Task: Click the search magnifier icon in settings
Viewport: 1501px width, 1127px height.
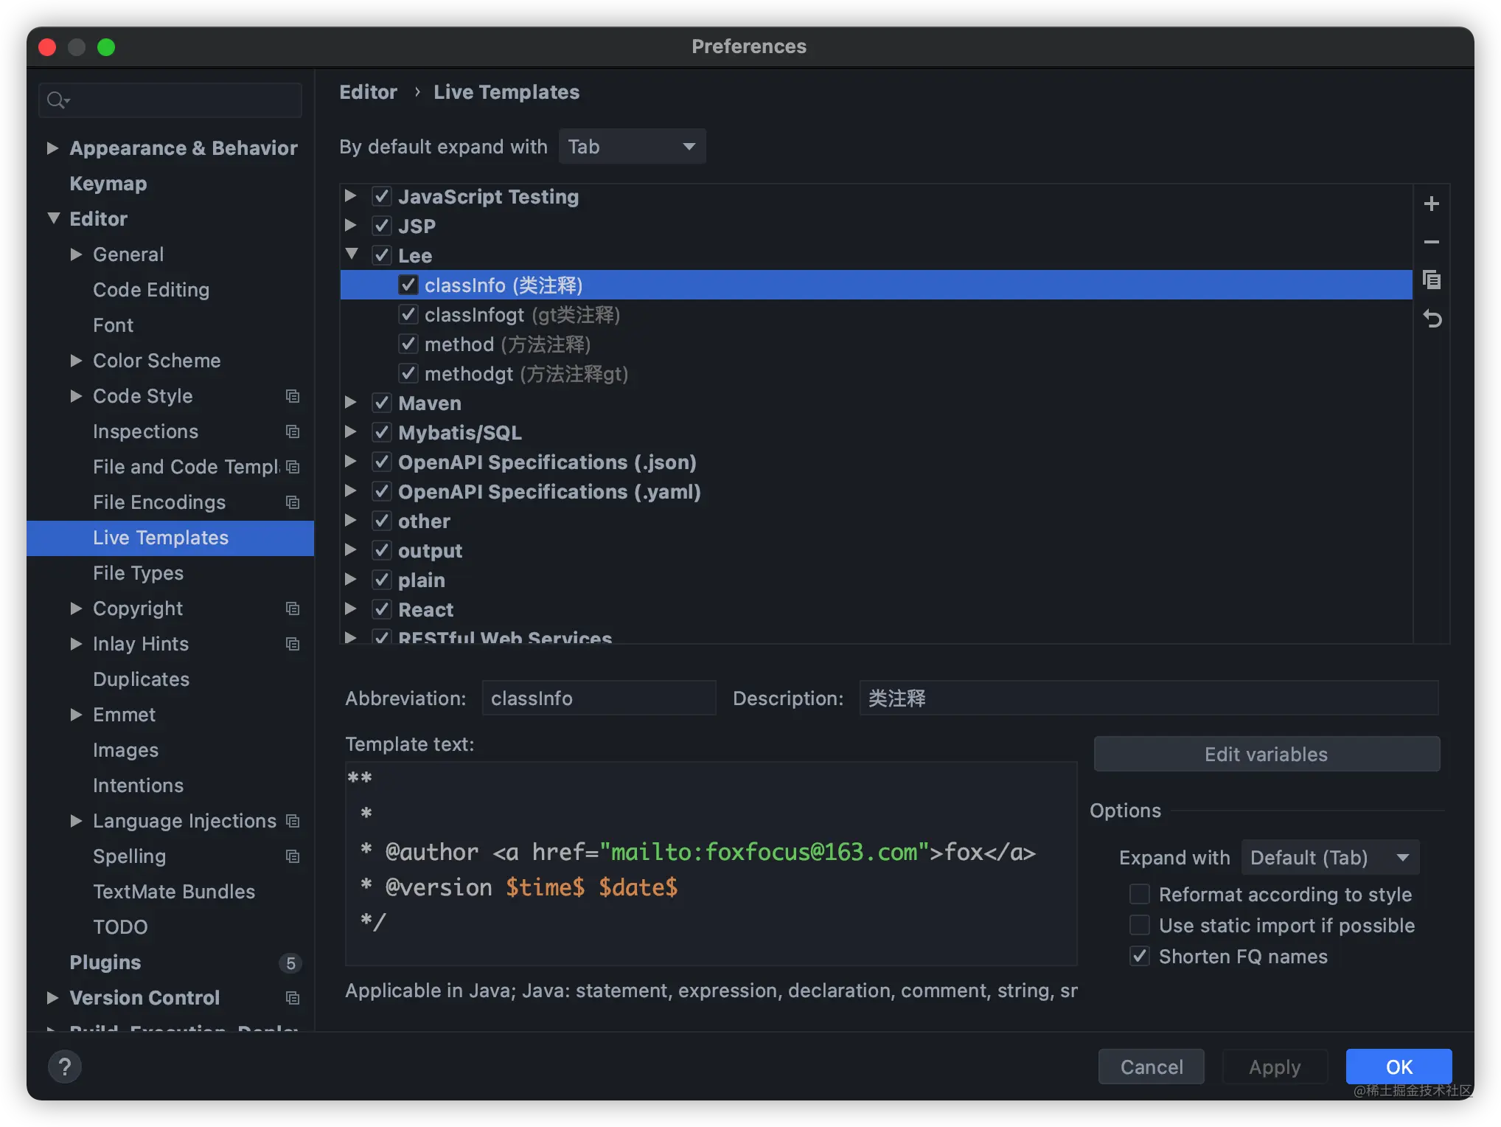Action: coord(58,100)
